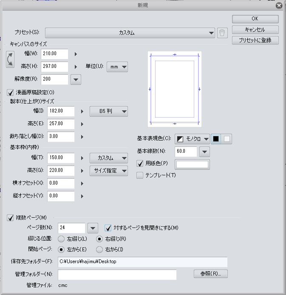The width and height of the screenshot is (286, 295).
Task: Open slider for canvas height 高さ(H)
Action: (x=76, y=67)
